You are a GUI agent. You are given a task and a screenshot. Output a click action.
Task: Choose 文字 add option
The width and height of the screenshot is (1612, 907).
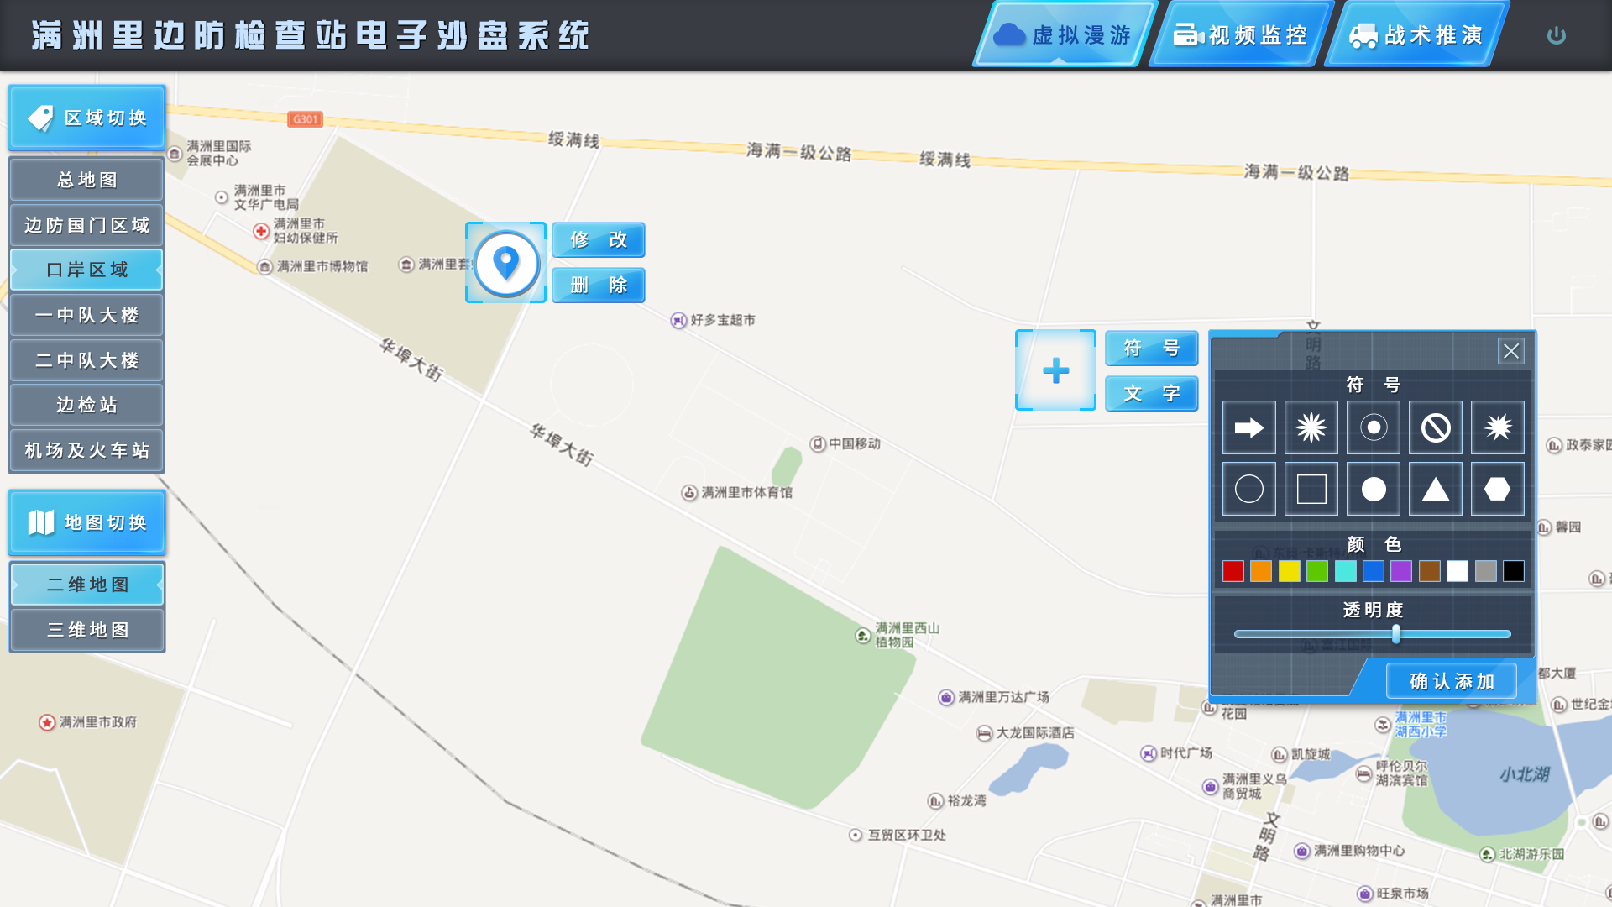click(x=1152, y=393)
